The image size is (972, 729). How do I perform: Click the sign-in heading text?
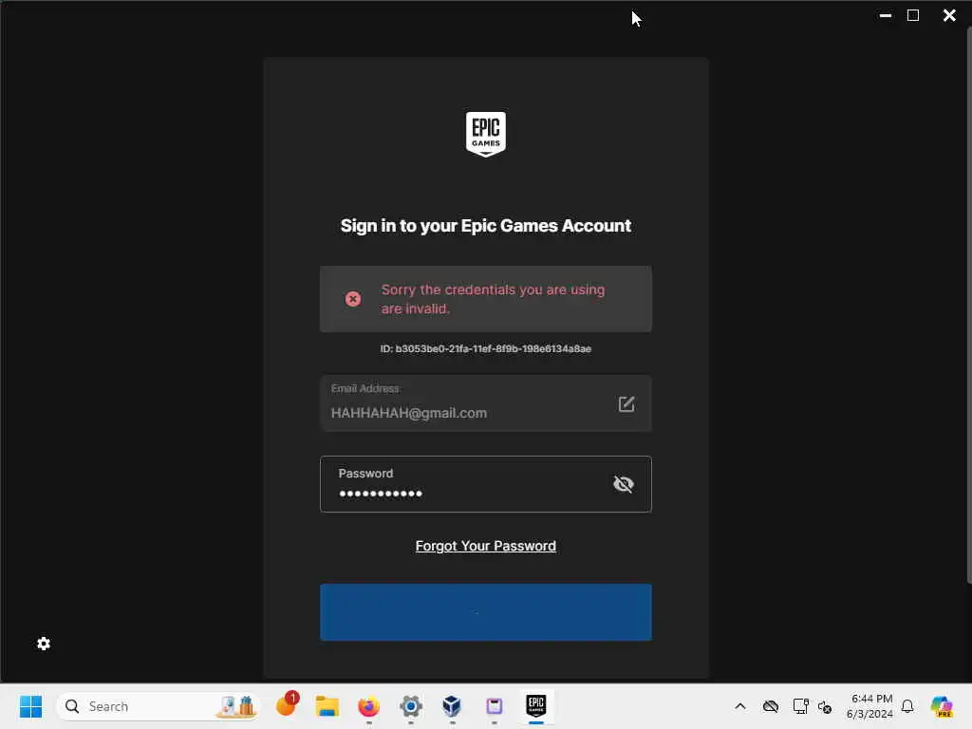(x=485, y=226)
